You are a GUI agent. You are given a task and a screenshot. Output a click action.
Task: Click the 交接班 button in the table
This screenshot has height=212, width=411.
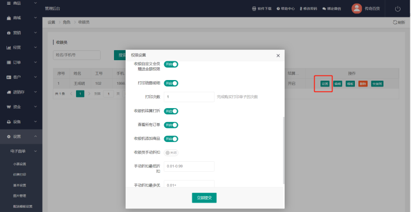[377, 84]
